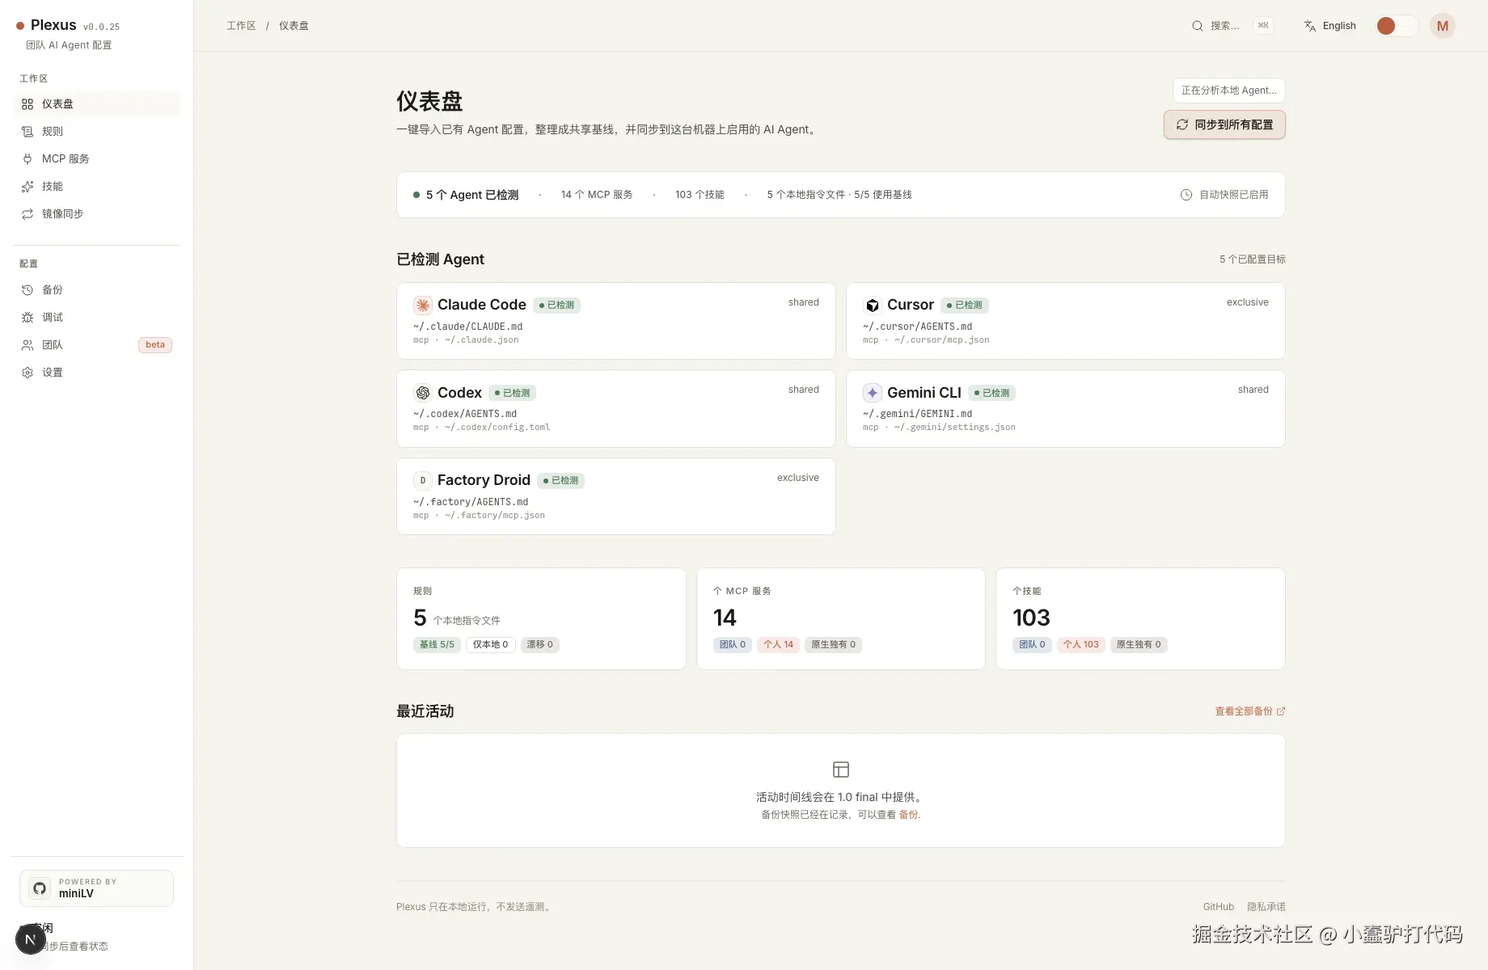
Task: Click the round N badge at bottom left
Action: (x=31, y=939)
